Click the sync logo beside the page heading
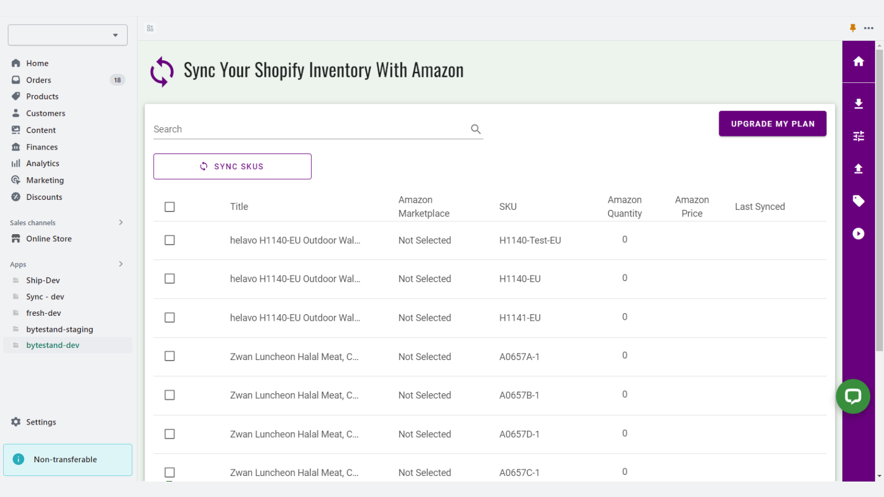The width and height of the screenshot is (884, 497). pyautogui.click(x=162, y=72)
